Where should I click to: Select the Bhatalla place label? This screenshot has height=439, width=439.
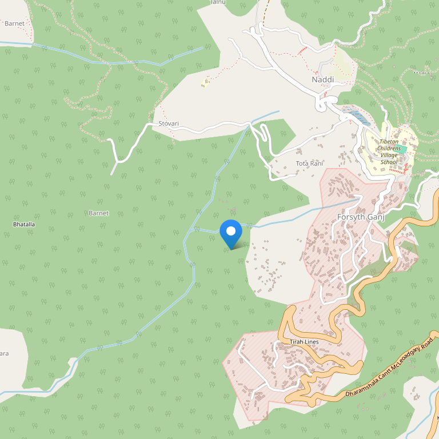(24, 224)
